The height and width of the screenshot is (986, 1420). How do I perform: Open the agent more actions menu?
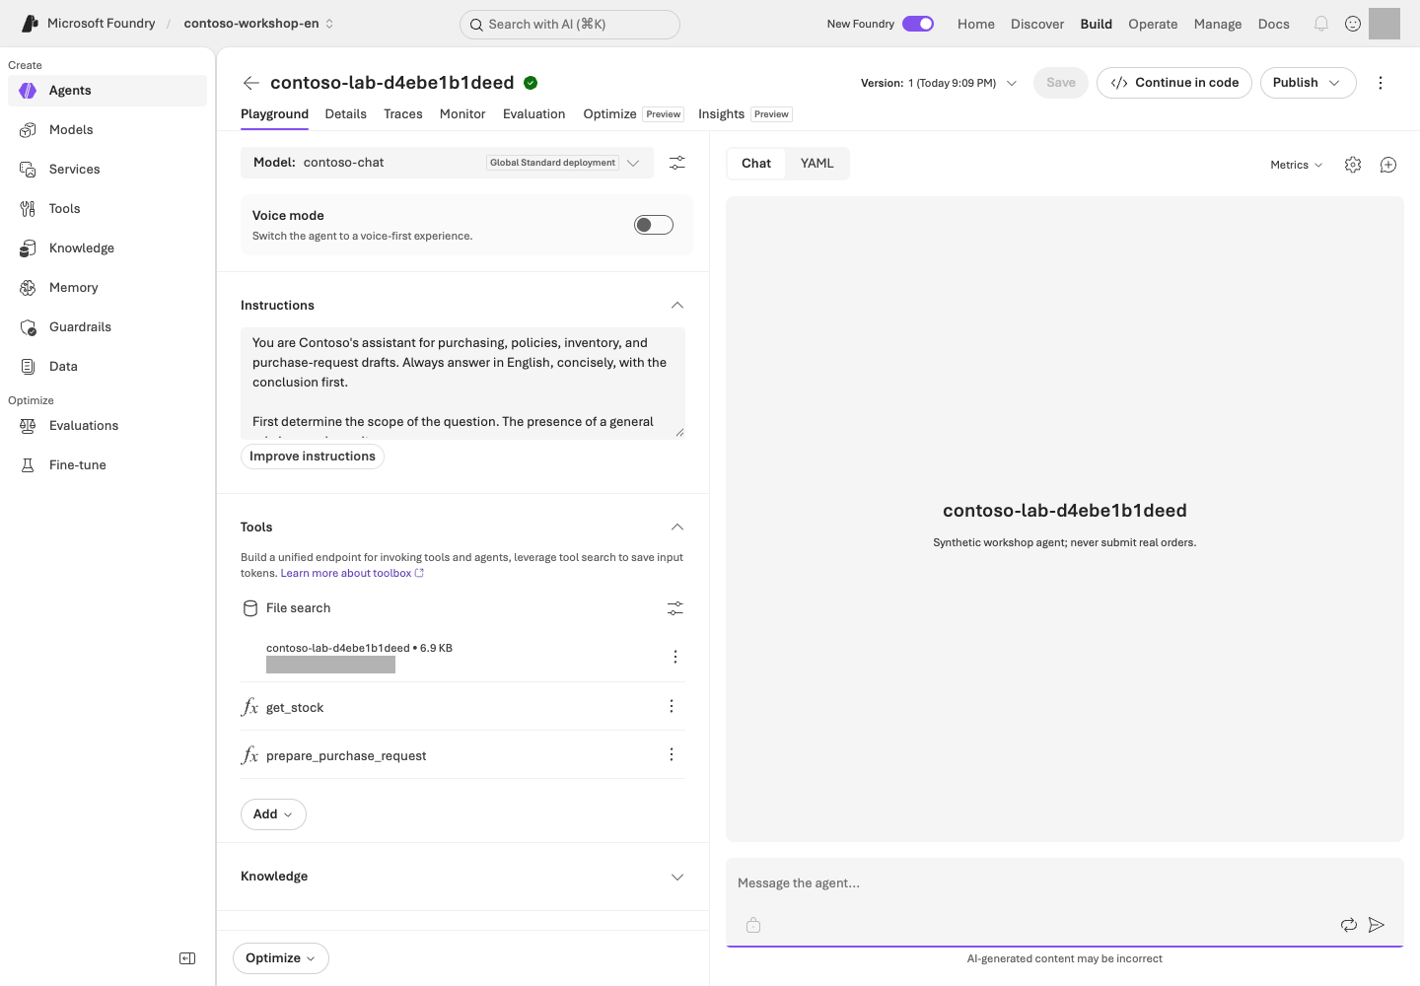coord(1381,83)
